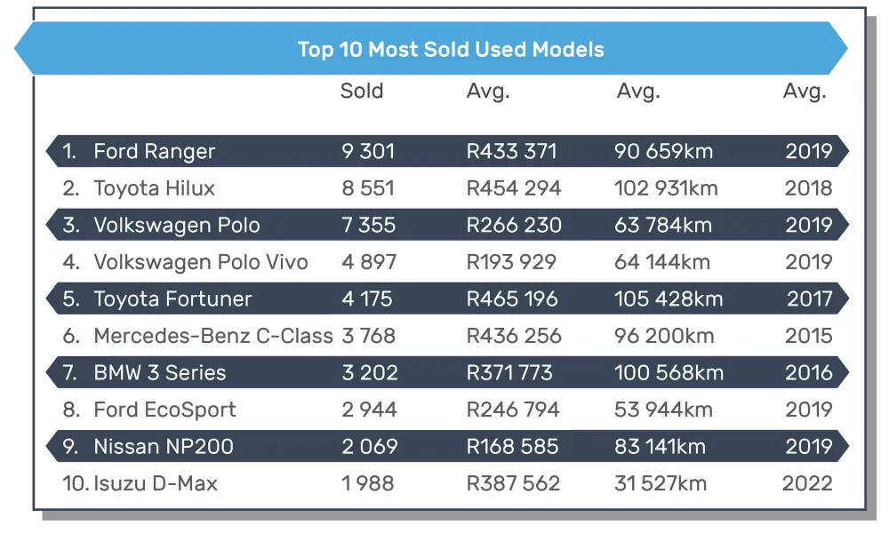Click the 'Top 10 Most Sold Used Models' banner

450,49
